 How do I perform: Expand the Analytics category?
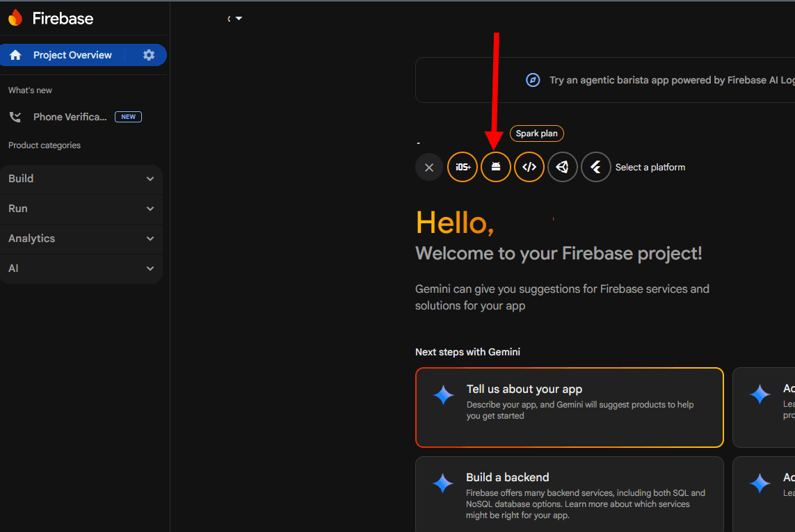tap(81, 239)
